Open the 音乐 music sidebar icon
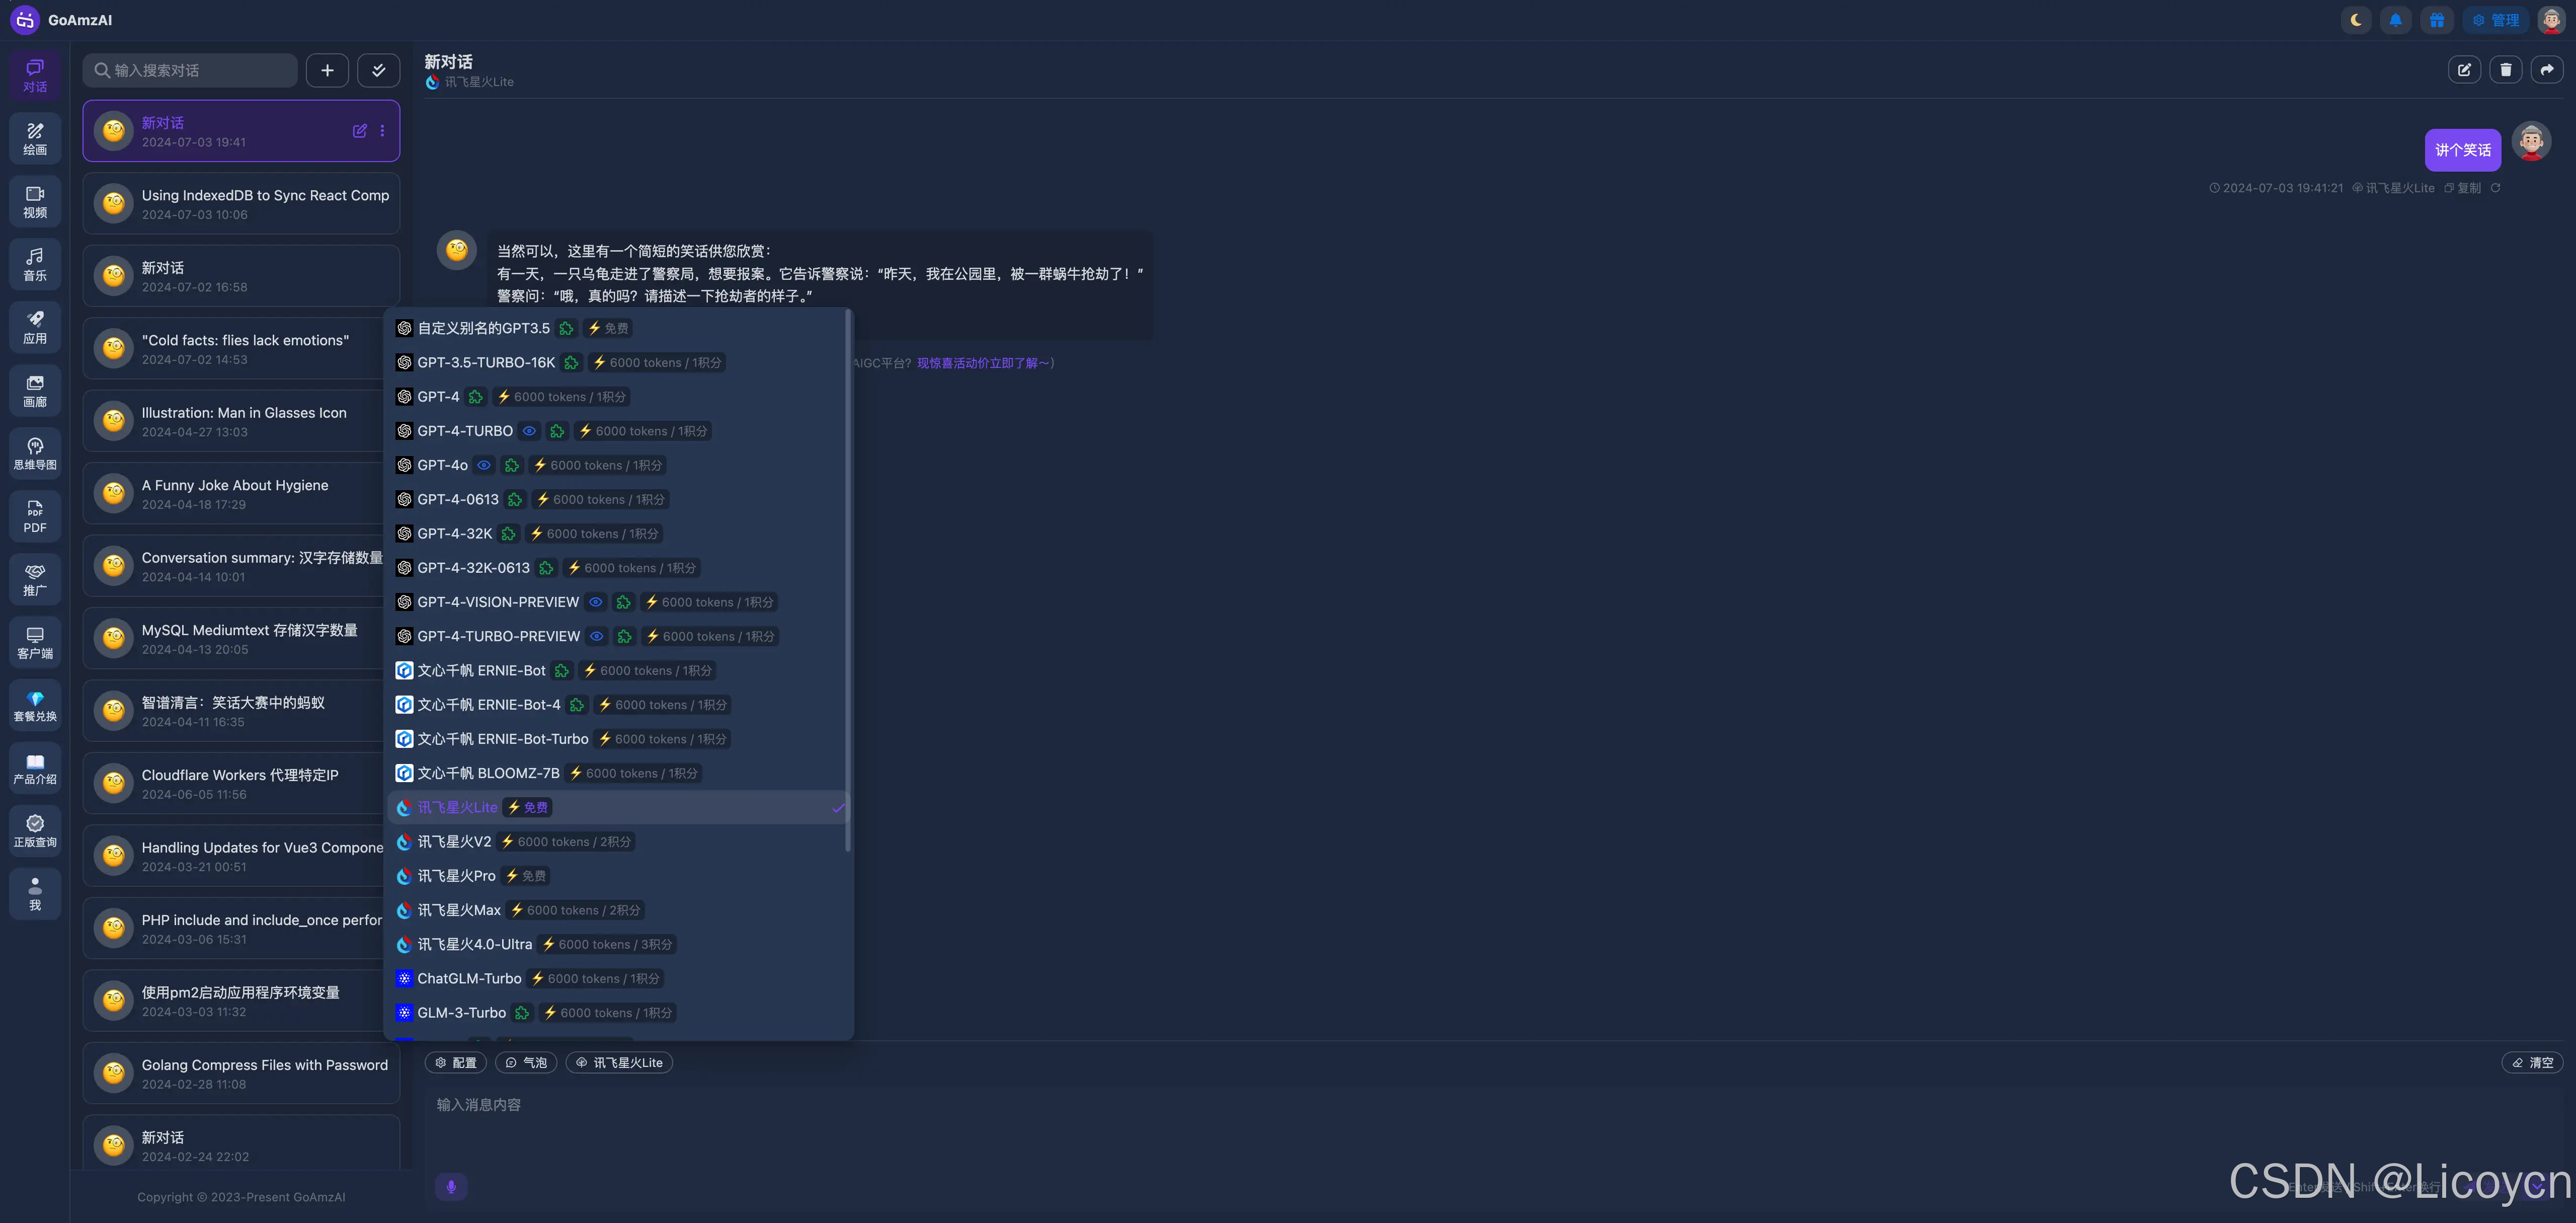This screenshot has width=2576, height=1223. [35, 264]
